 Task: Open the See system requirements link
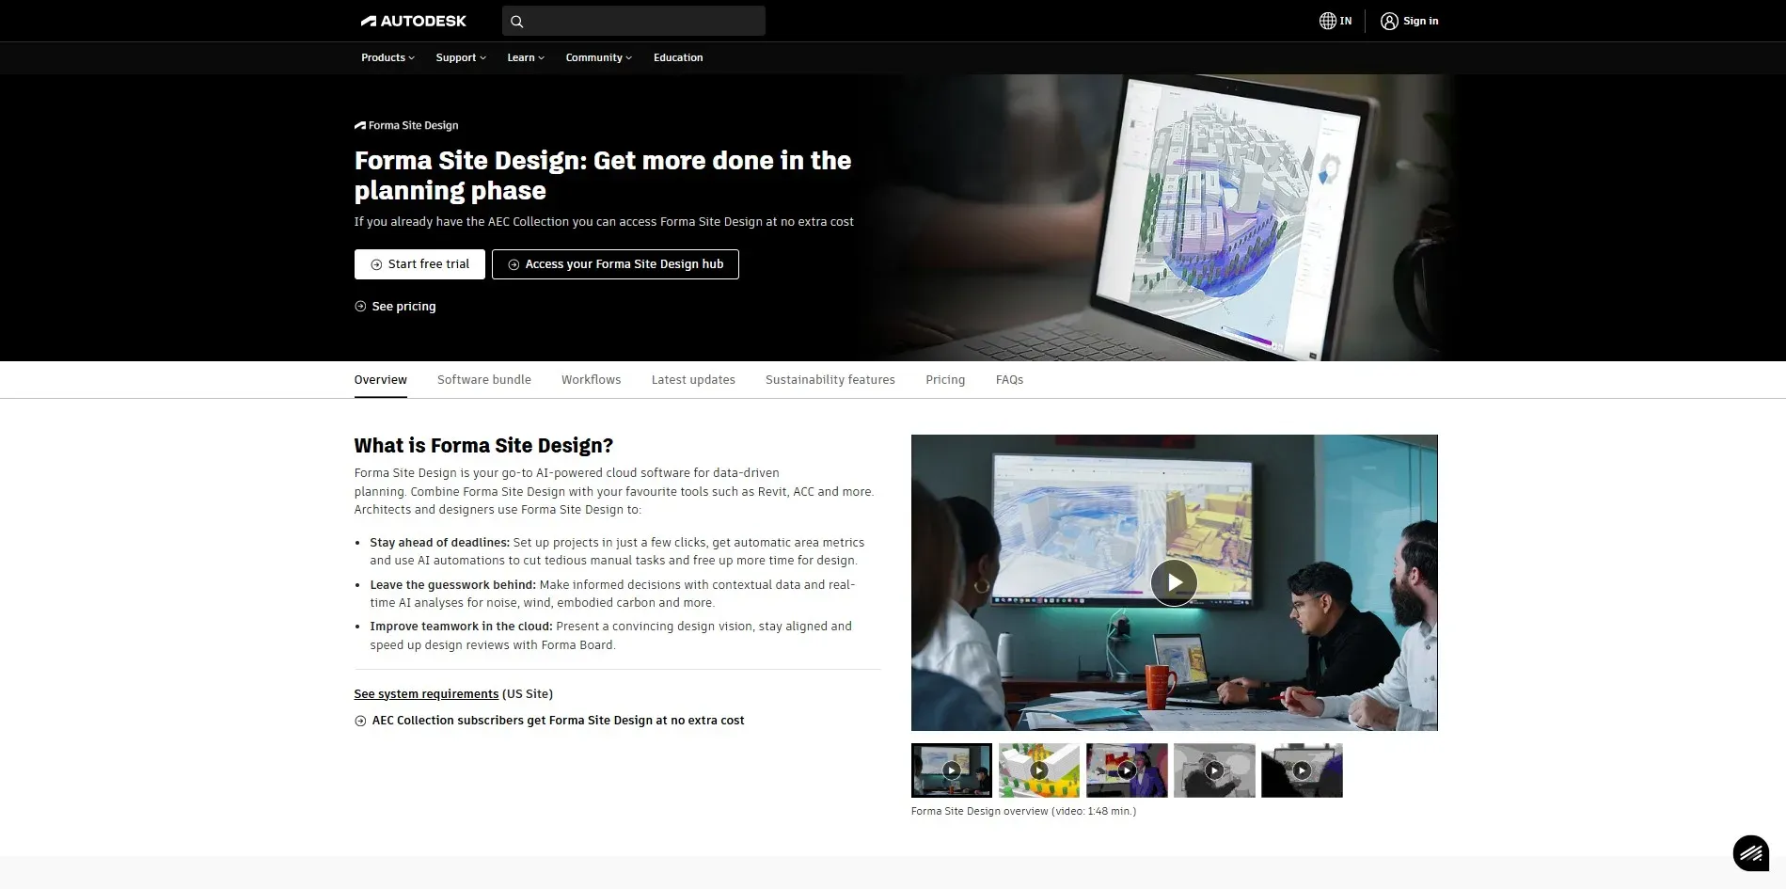click(x=425, y=693)
